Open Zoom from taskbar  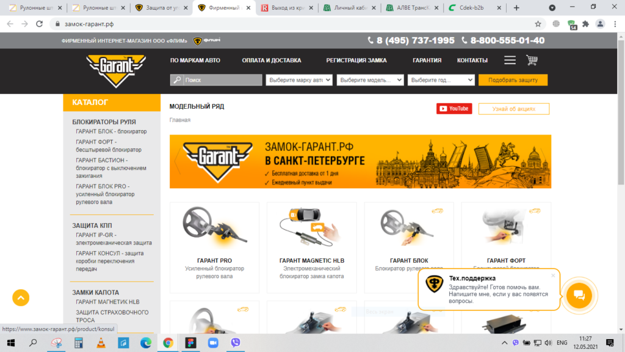tap(213, 343)
